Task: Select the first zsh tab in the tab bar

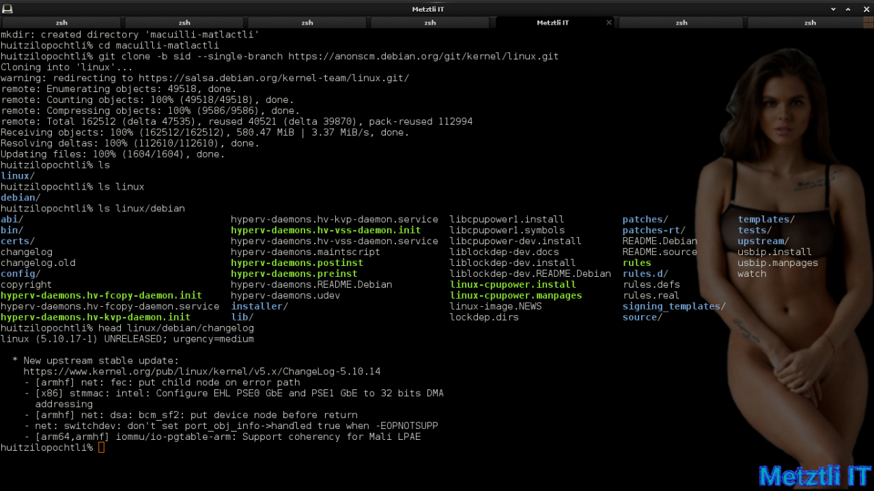Action: (61, 23)
